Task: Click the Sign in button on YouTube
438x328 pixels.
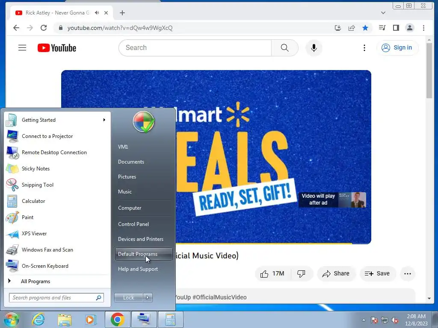Action: click(x=397, y=48)
